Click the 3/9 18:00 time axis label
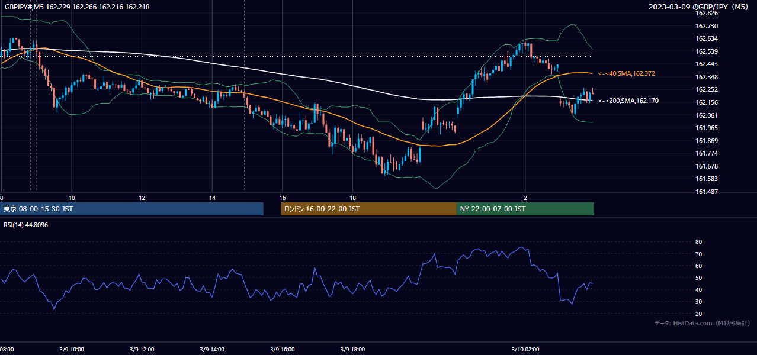 pyautogui.click(x=352, y=350)
